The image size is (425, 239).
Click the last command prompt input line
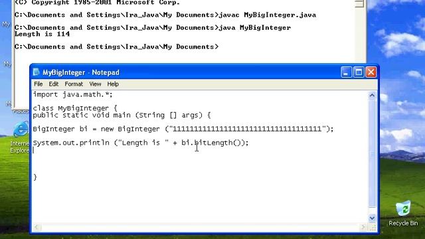(x=117, y=46)
